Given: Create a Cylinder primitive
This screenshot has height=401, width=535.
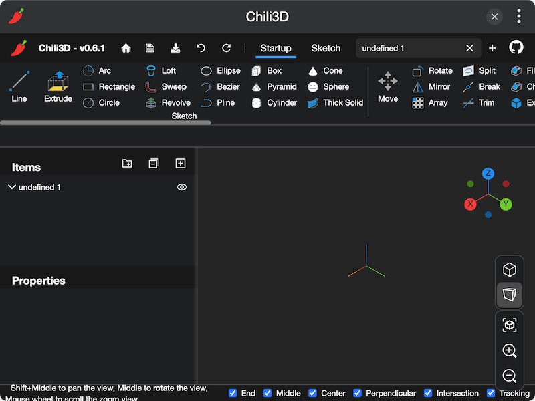Looking at the screenshot, I should click(274, 103).
